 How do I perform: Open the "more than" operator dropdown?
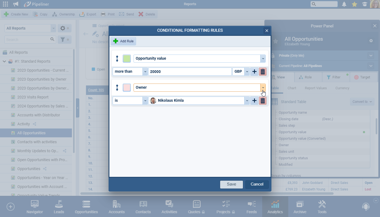pyautogui.click(x=145, y=72)
